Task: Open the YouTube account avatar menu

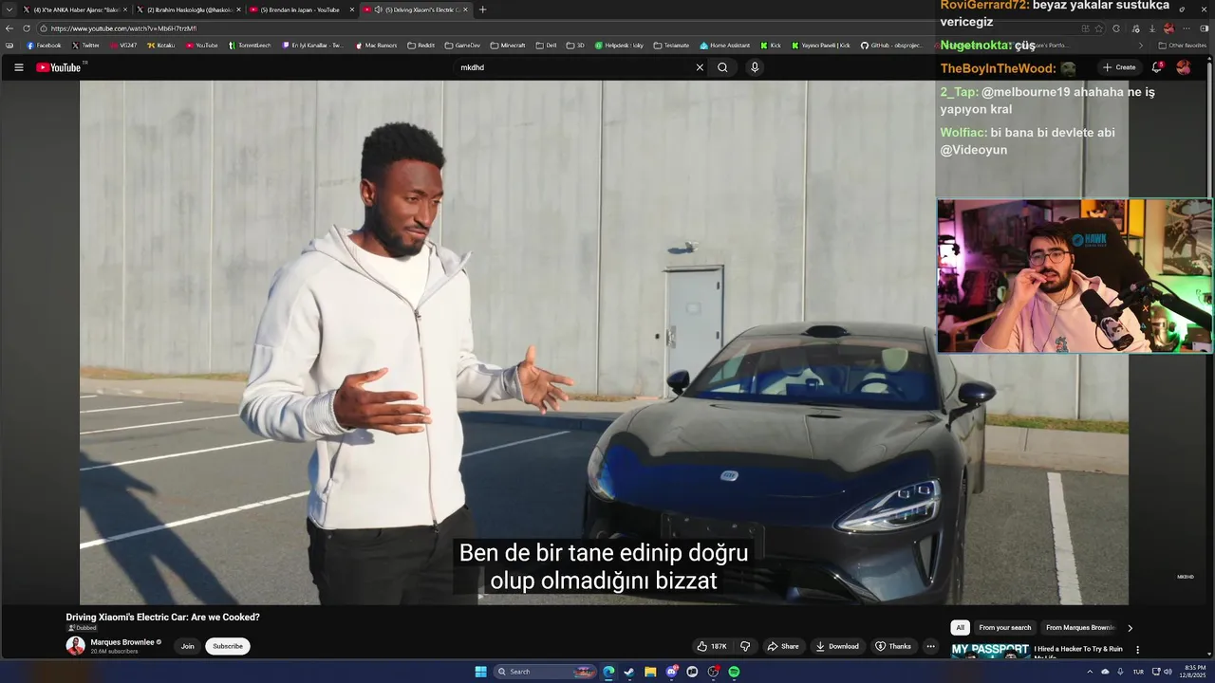Action: (1183, 67)
